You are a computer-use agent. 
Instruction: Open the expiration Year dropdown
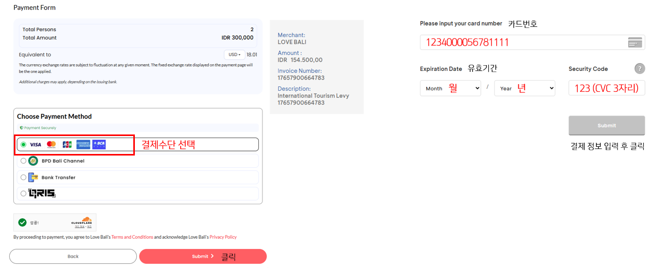(x=524, y=88)
